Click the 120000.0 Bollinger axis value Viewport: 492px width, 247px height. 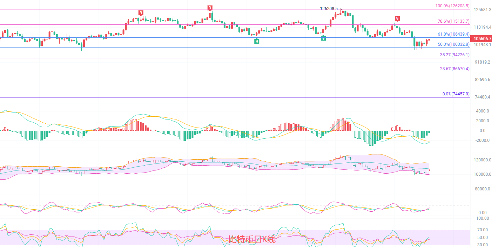click(481, 160)
